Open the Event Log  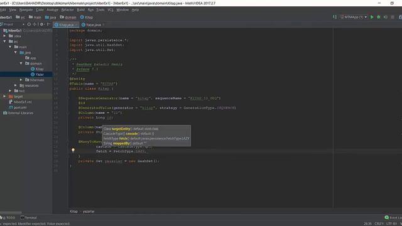tap(393, 218)
